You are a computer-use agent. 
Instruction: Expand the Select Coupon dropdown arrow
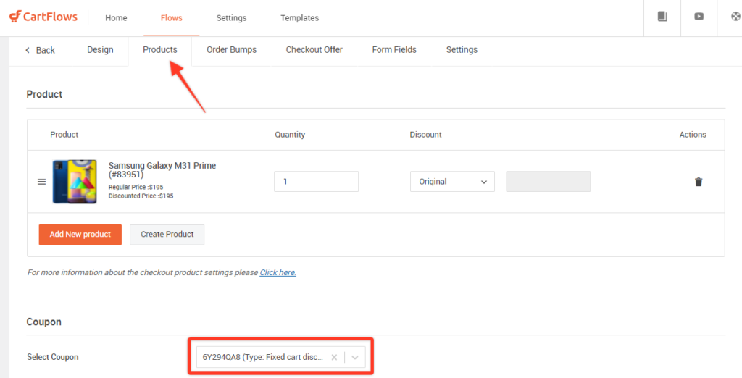click(x=355, y=357)
